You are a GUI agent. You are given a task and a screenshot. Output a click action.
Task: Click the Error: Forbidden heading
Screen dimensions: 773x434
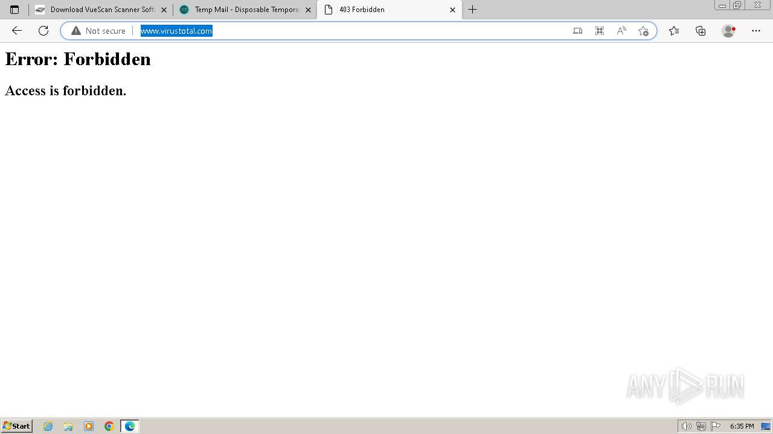coord(78,59)
